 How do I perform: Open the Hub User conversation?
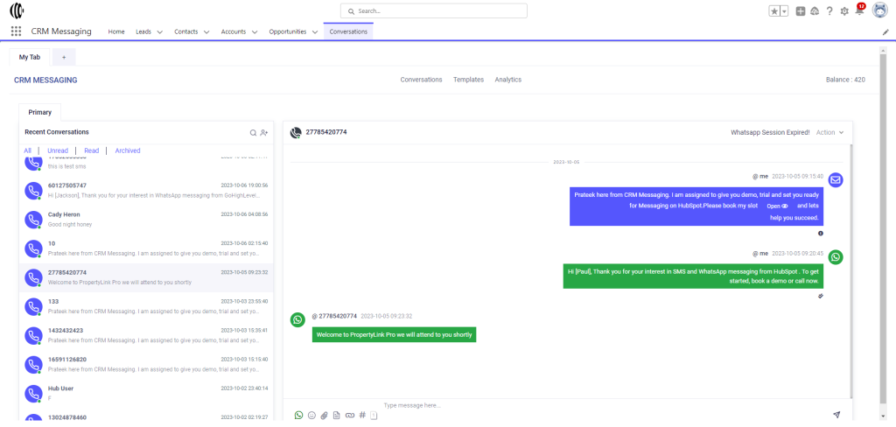pos(146,393)
